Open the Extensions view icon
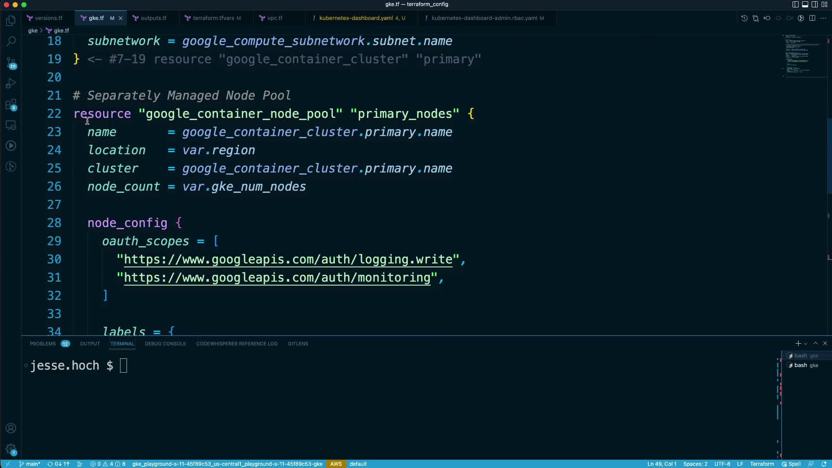The height and width of the screenshot is (468, 832). (11, 104)
